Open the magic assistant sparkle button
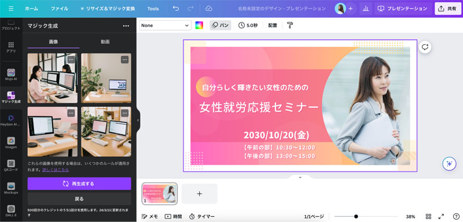 450,164
